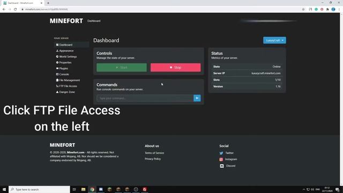Open FileZilla from taskbar
343x193 pixels.
coord(145,189)
